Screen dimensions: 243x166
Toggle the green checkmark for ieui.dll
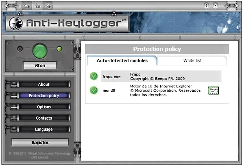[x=94, y=90]
